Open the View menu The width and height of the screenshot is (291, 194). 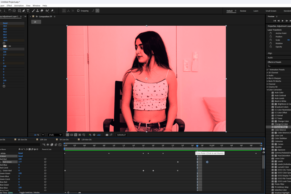(28, 6)
